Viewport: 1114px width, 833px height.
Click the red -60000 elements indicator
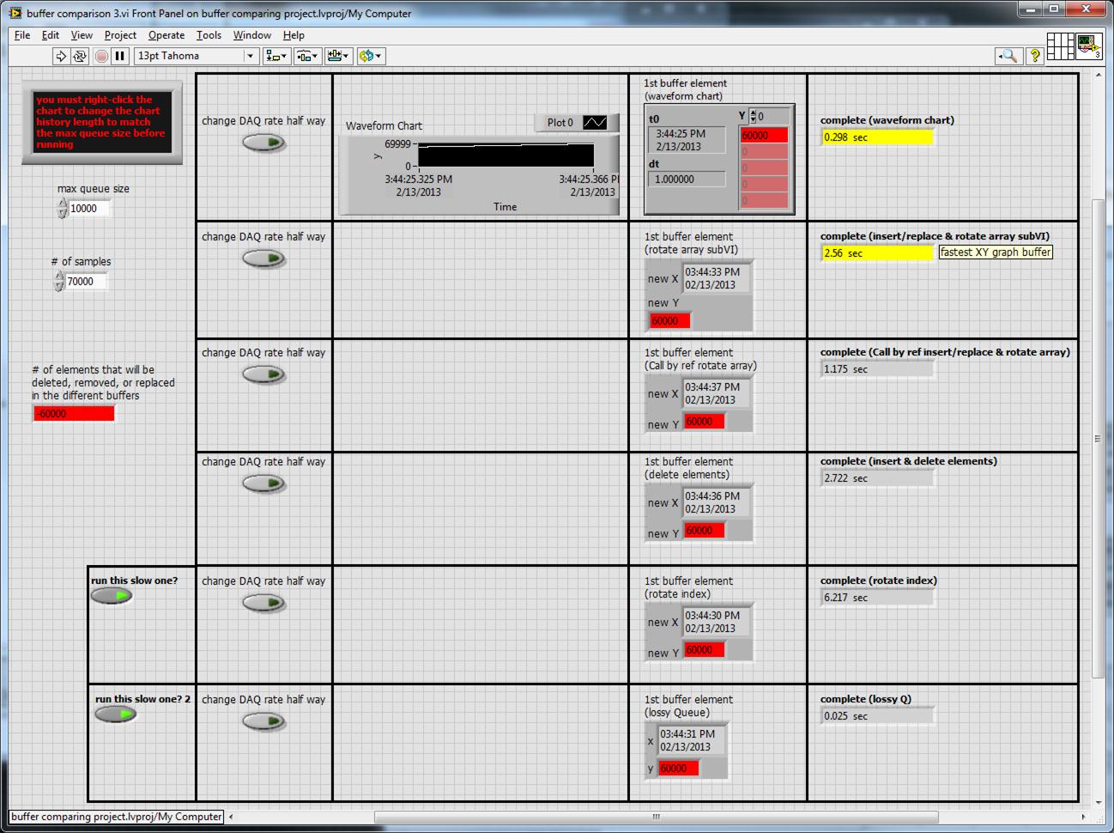pyautogui.click(x=74, y=414)
